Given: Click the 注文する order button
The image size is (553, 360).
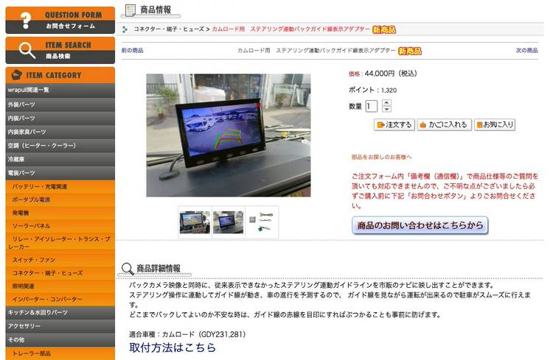Looking at the screenshot, I should (394, 124).
